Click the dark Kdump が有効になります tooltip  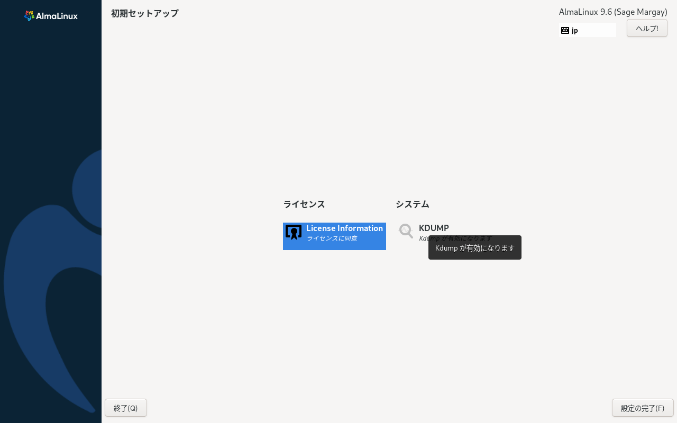coord(475,247)
